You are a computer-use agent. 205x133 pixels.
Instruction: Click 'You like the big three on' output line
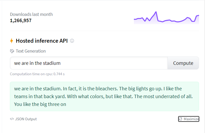click(x=40, y=104)
